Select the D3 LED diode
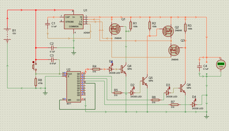229x131 pixels. [x=168, y=93]
